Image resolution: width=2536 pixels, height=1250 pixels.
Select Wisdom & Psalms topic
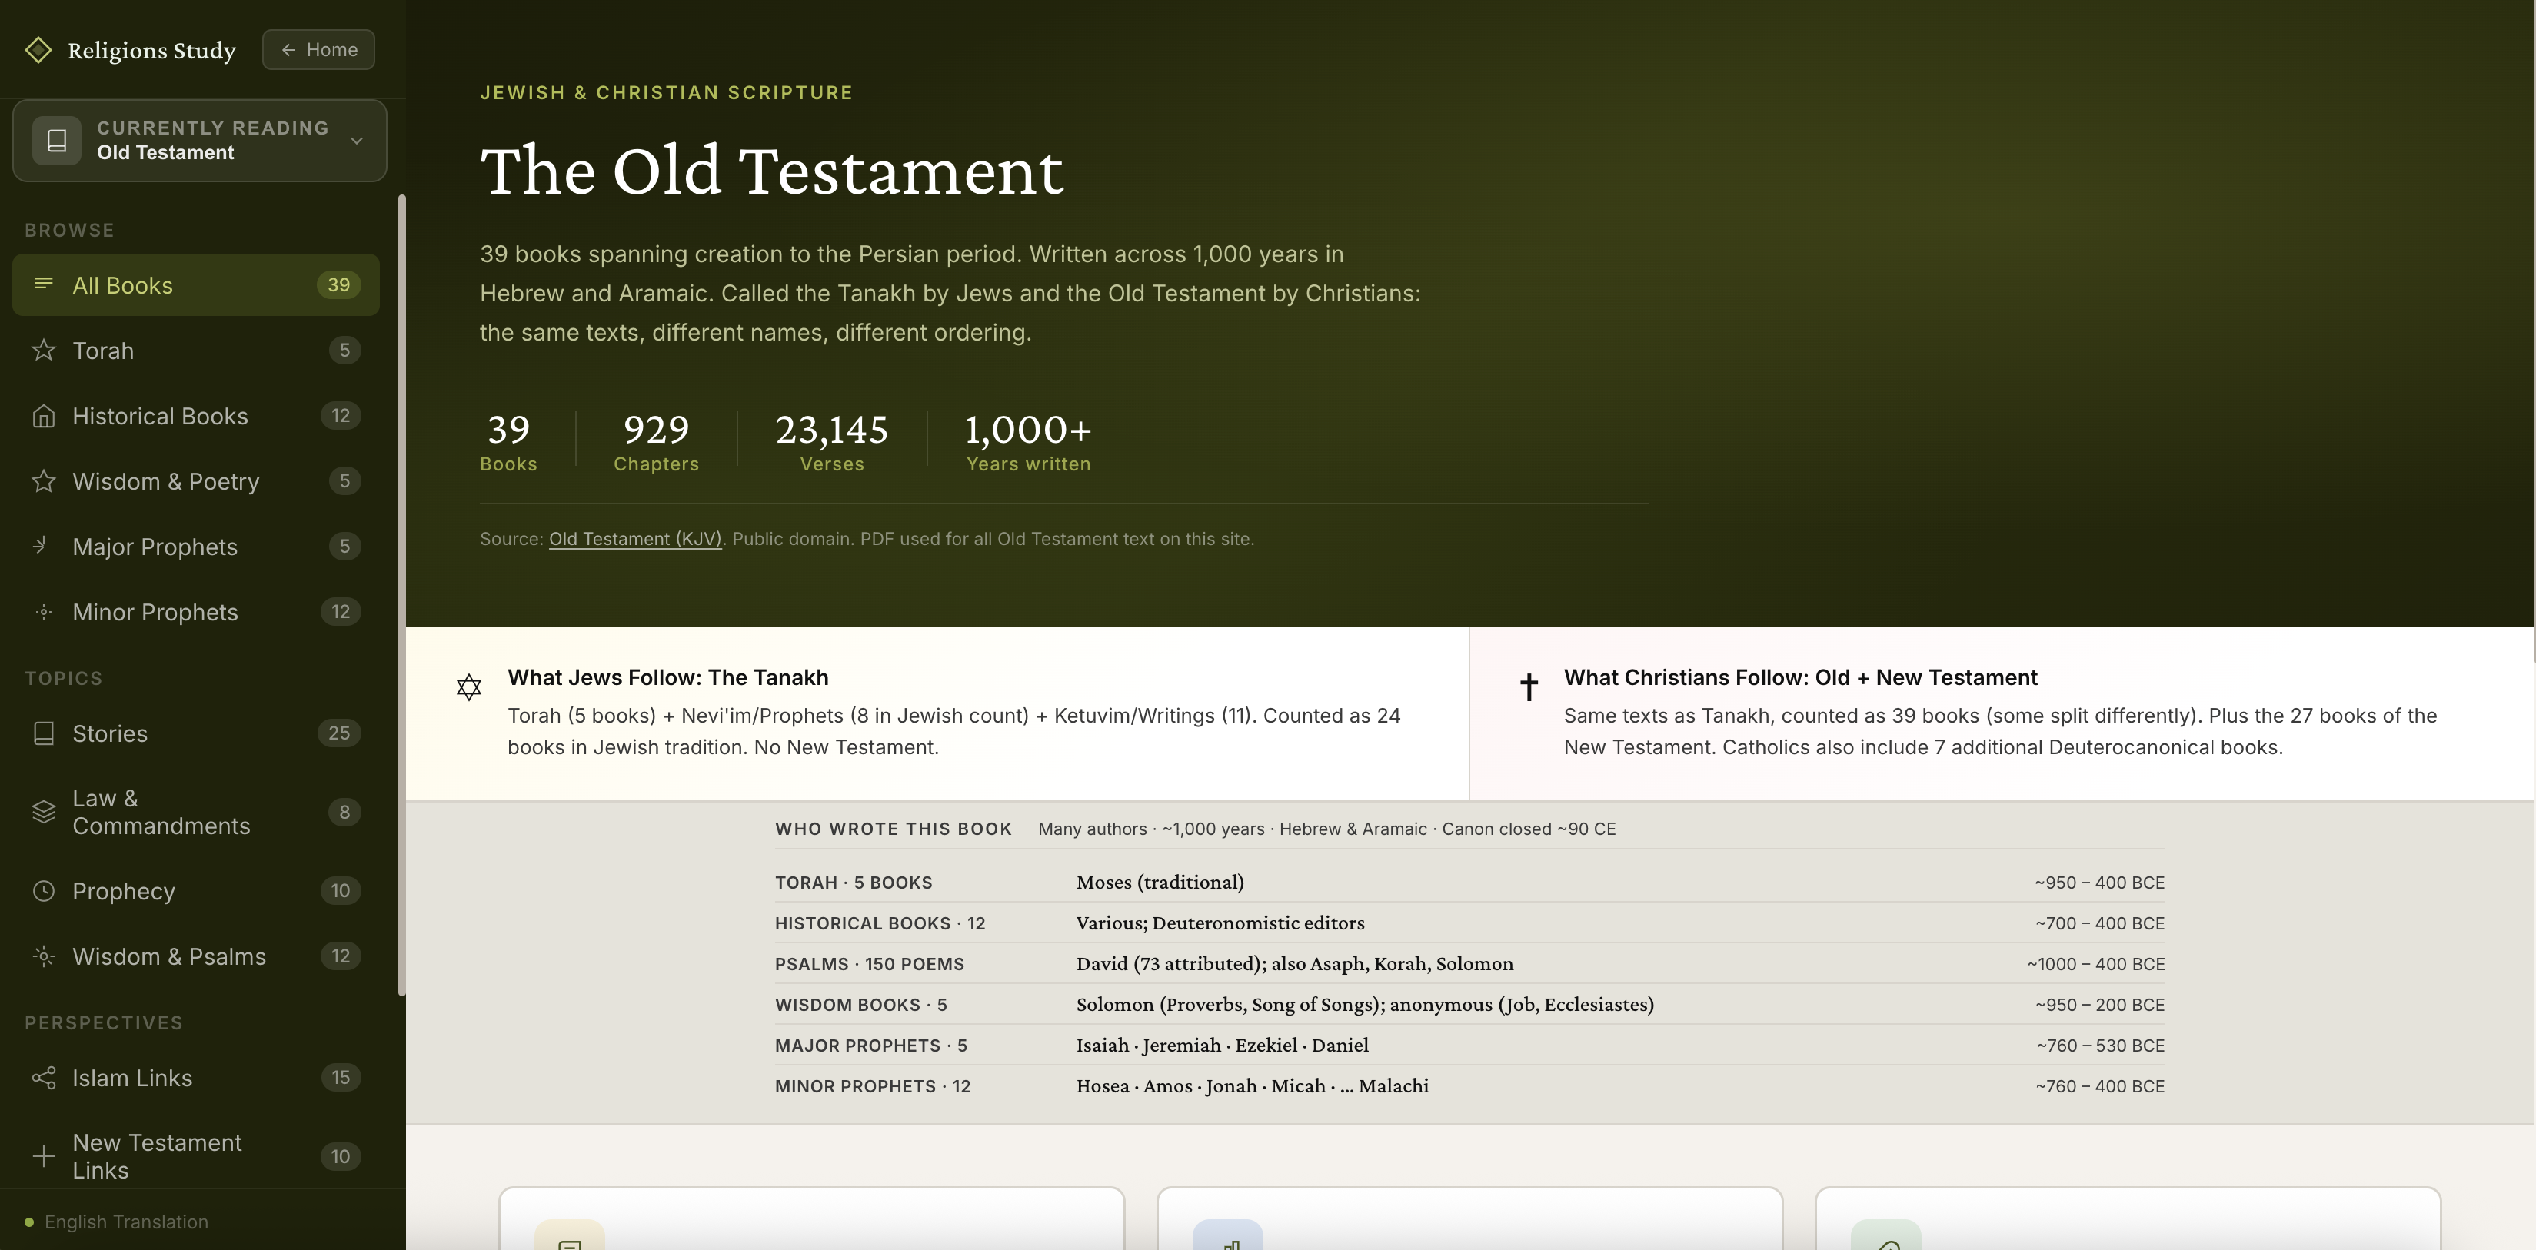169,956
